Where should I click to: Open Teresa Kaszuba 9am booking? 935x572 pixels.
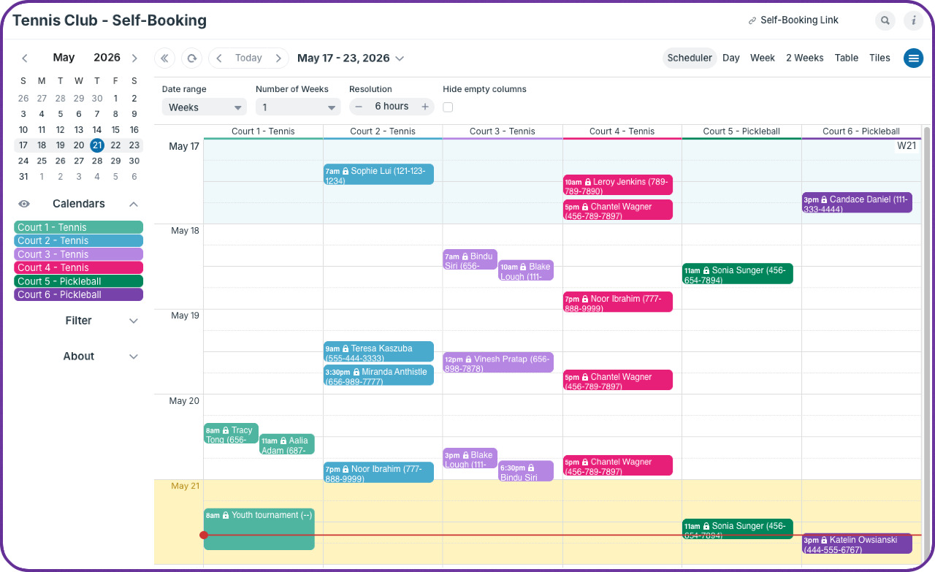click(378, 351)
